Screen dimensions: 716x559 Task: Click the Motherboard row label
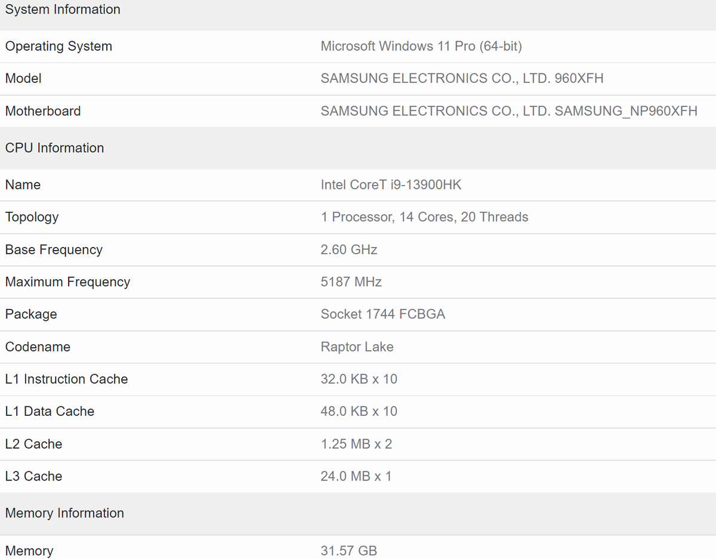(43, 111)
